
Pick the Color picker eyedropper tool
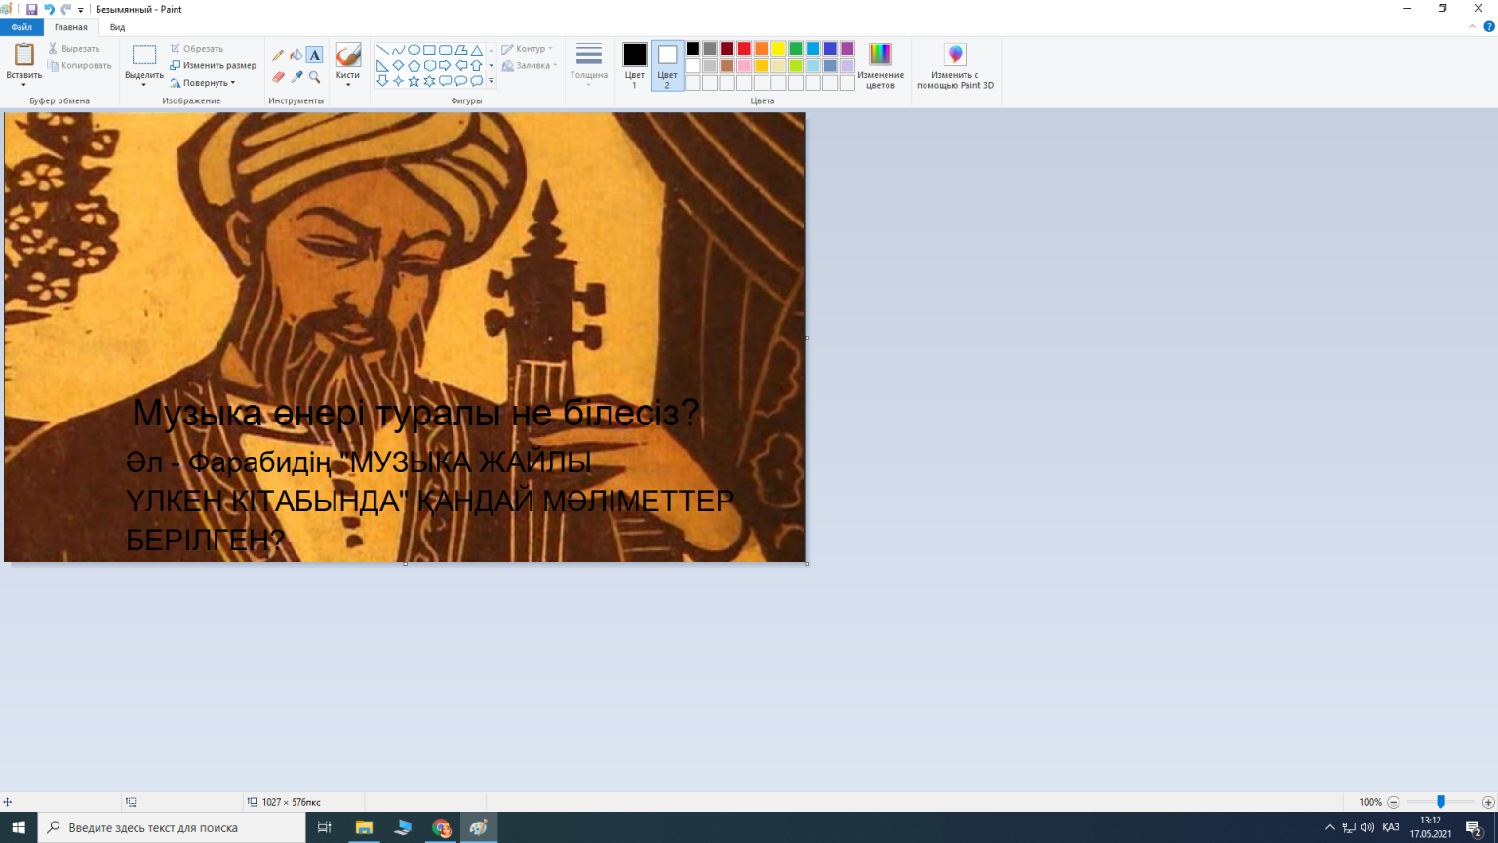pos(296,76)
